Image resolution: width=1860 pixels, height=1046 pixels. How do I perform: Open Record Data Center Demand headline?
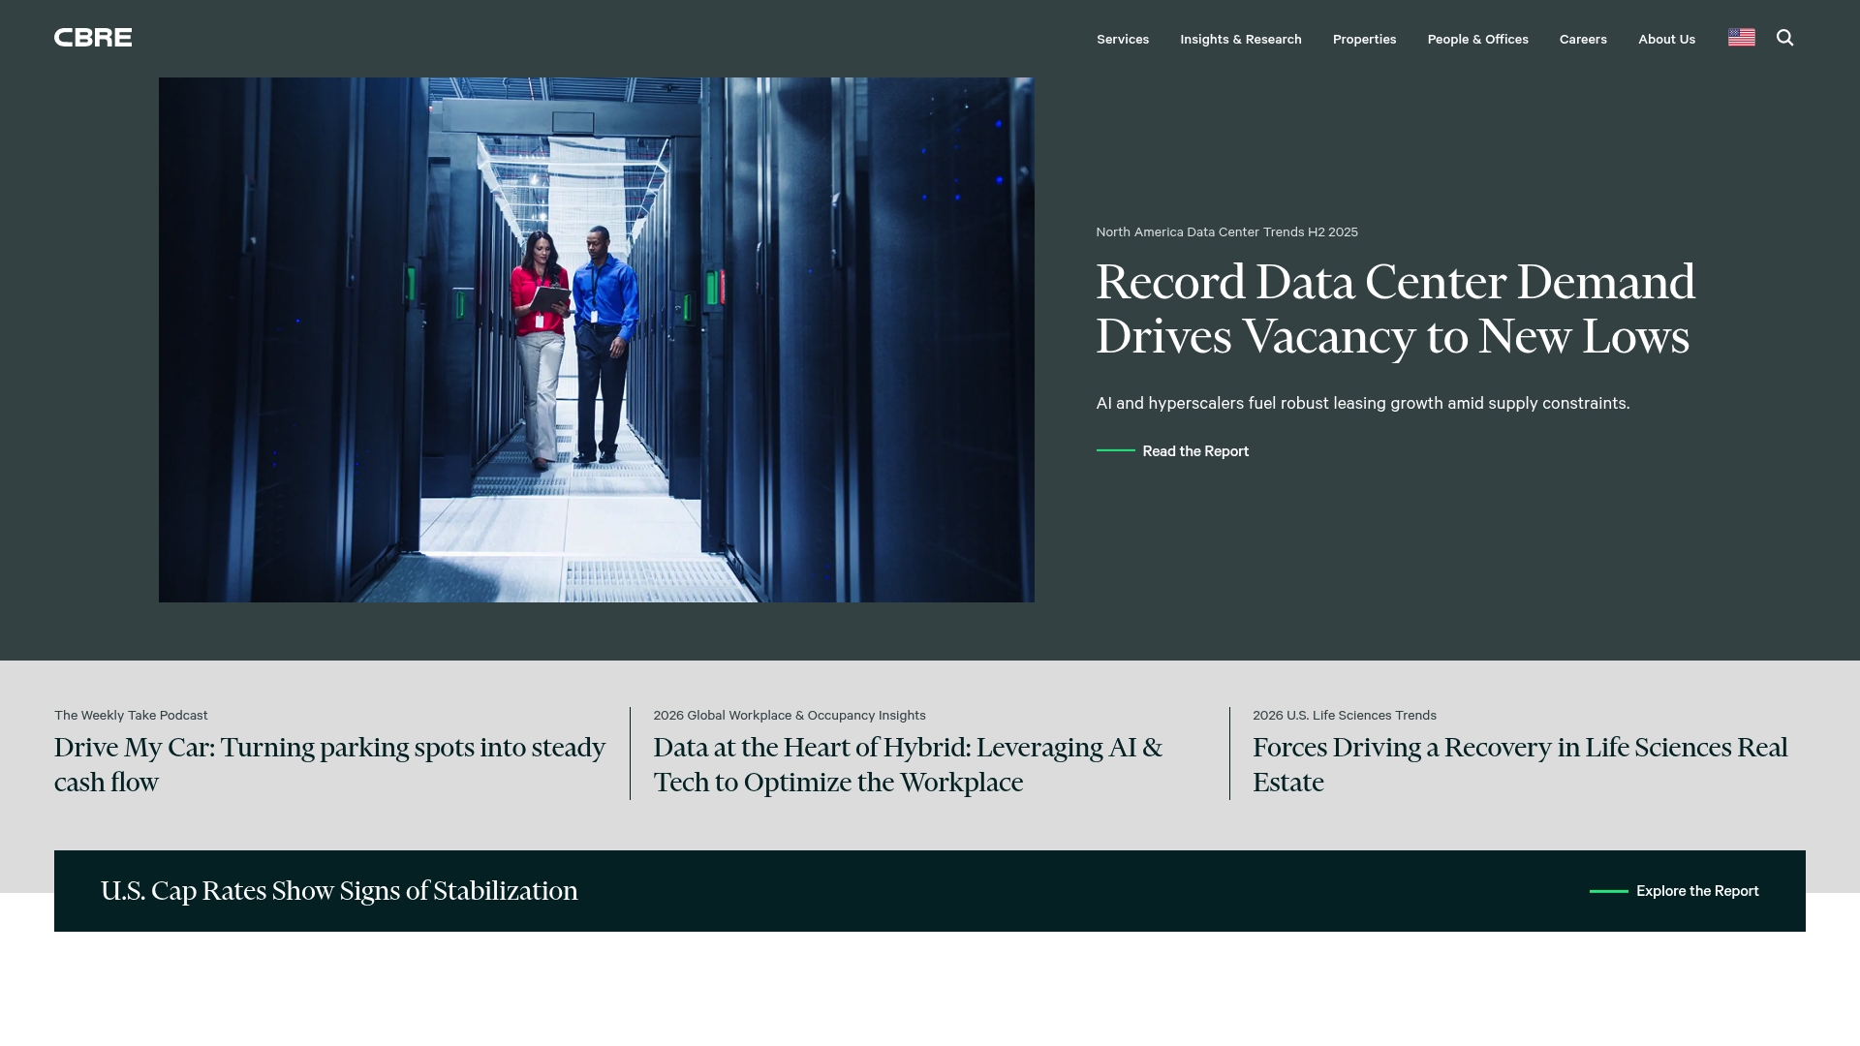(x=1395, y=309)
